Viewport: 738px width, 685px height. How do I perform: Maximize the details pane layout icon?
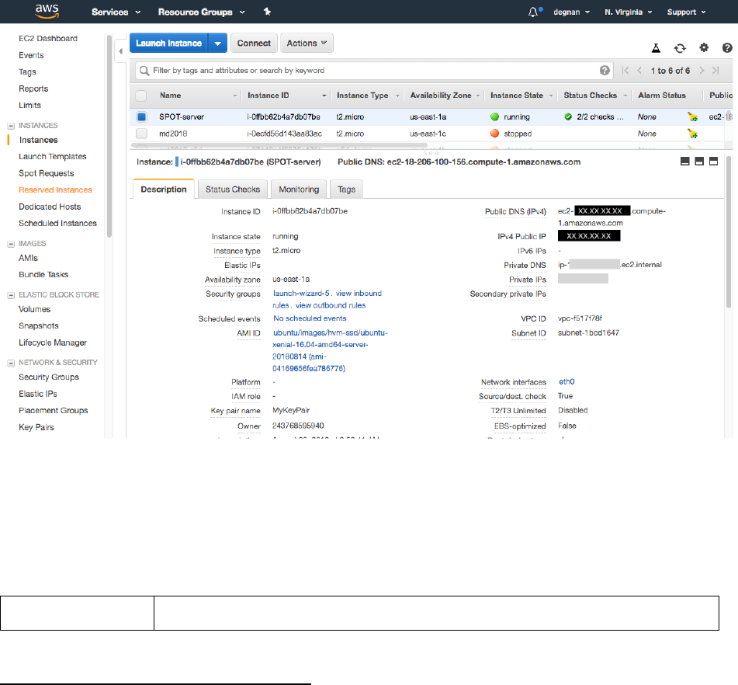coord(713,161)
